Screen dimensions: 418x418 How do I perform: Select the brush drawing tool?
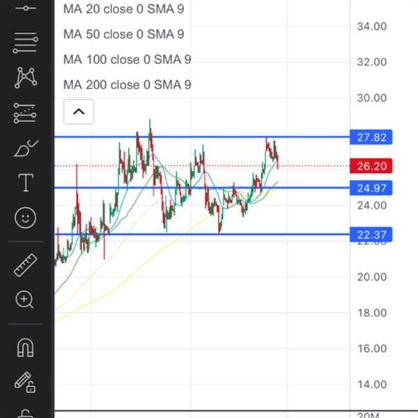26,148
